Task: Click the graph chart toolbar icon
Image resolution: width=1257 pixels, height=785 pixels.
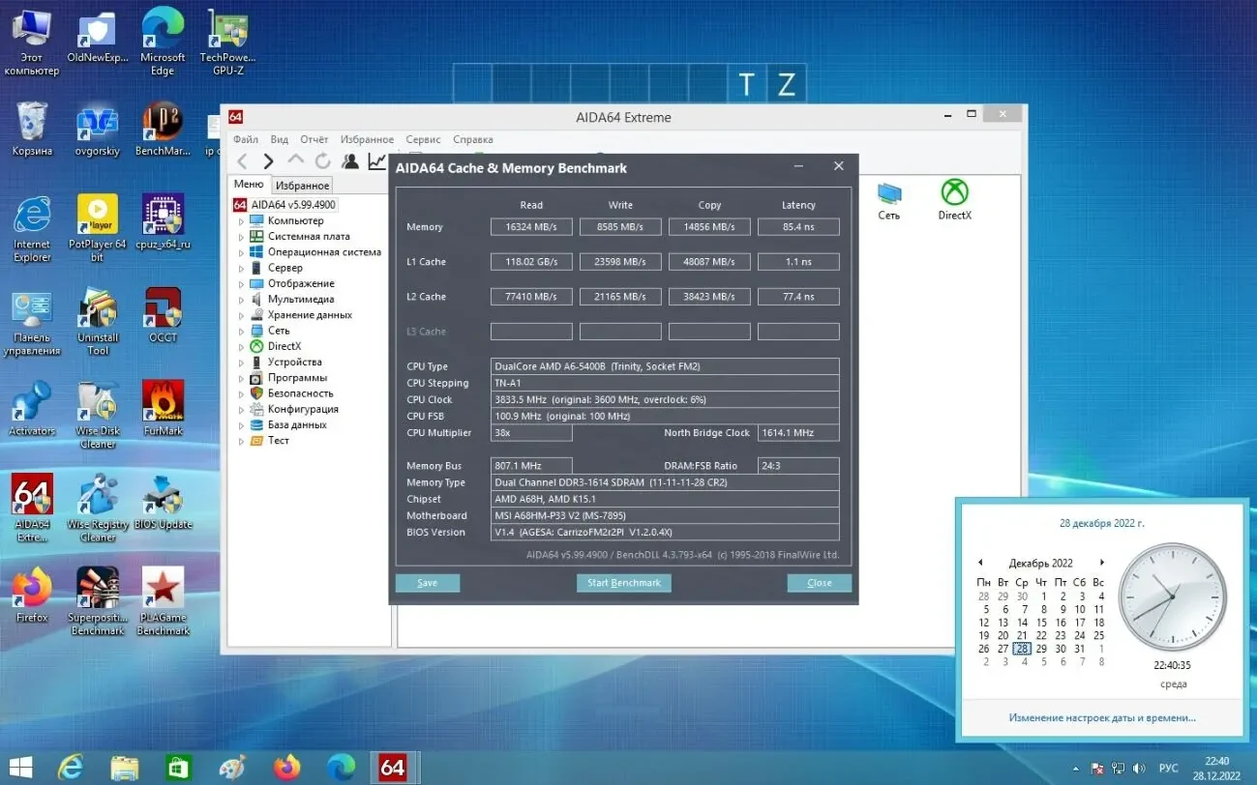Action: [x=376, y=160]
